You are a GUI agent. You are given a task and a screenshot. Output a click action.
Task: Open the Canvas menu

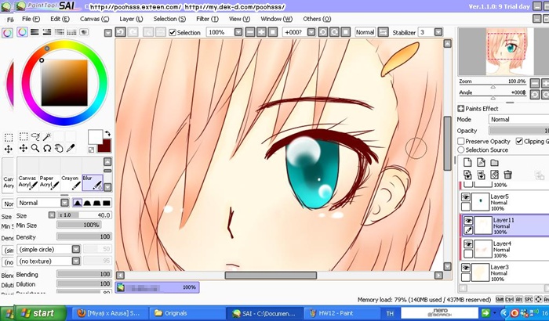94,19
